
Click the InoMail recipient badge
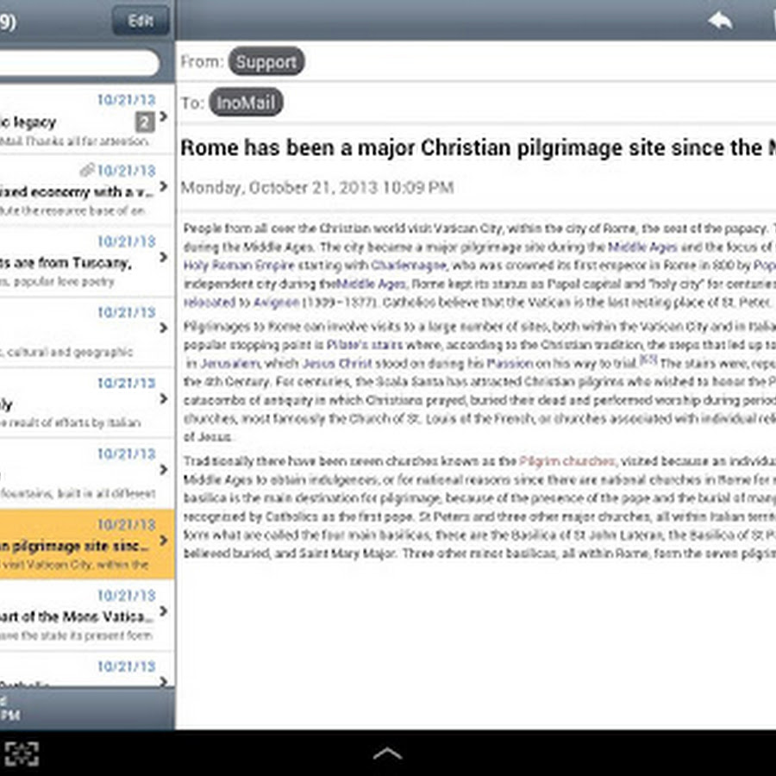(247, 103)
